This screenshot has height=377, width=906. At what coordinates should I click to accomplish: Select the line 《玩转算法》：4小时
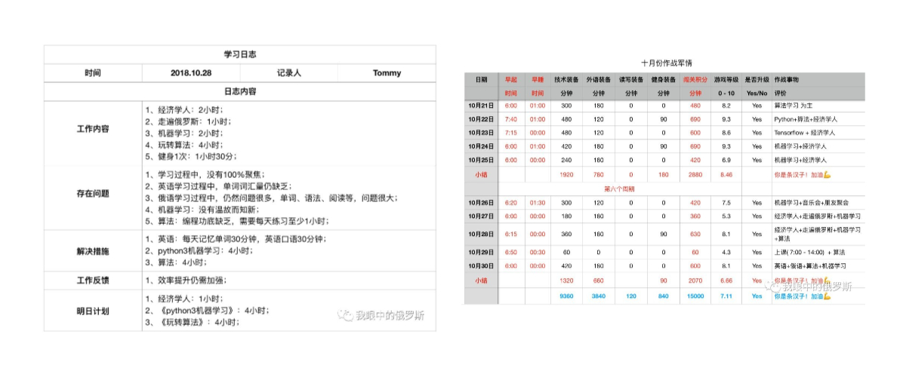tap(192, 322)
